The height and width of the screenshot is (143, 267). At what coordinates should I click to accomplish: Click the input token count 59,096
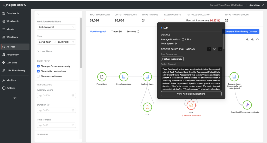(x=94, y=20)
